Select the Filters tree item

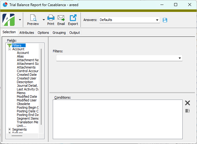pos(16,45)
